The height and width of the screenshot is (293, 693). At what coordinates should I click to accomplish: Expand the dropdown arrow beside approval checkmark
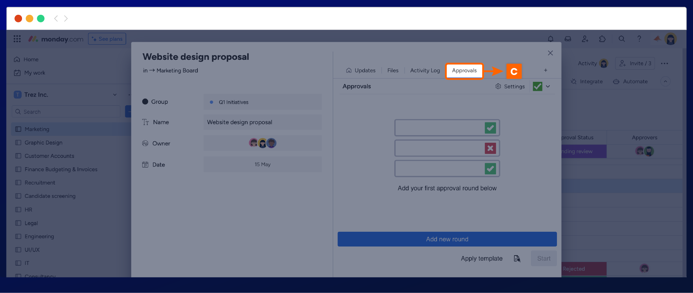548,86
